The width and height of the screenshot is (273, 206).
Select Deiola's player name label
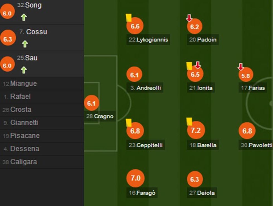pyautogui.click(x=202, y=193)
